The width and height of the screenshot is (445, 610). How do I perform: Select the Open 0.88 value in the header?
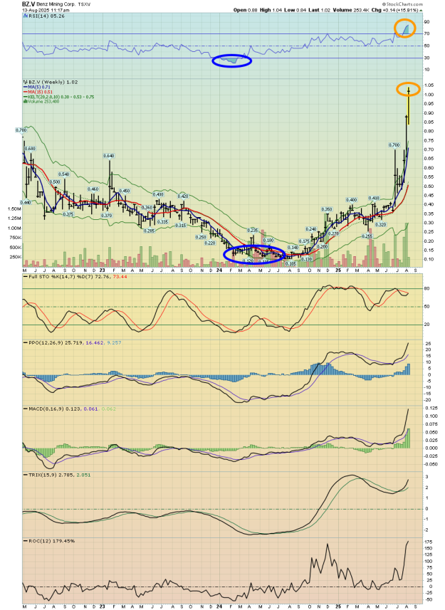[245, 10]
